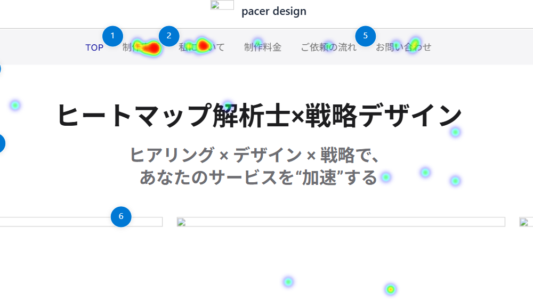Image resolution: width=533 pixels, height=300 pixels.
Task: Click the heat spot on お問い合わせ
Action: coord(415,44)
